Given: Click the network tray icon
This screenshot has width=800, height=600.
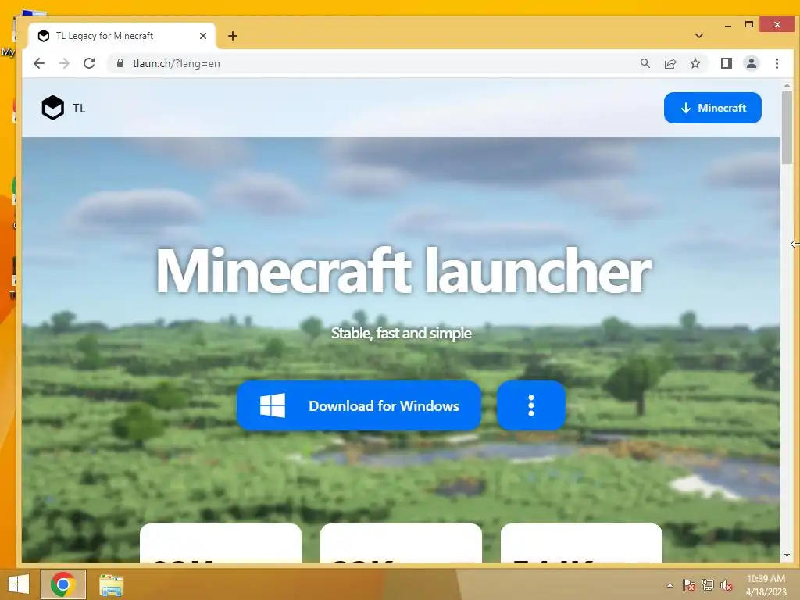Looking at the screenshot, I should point(708,585).
